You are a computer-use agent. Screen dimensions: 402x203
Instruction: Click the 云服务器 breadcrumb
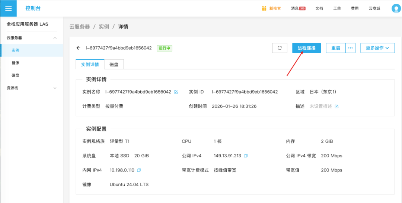coord(80,27)
